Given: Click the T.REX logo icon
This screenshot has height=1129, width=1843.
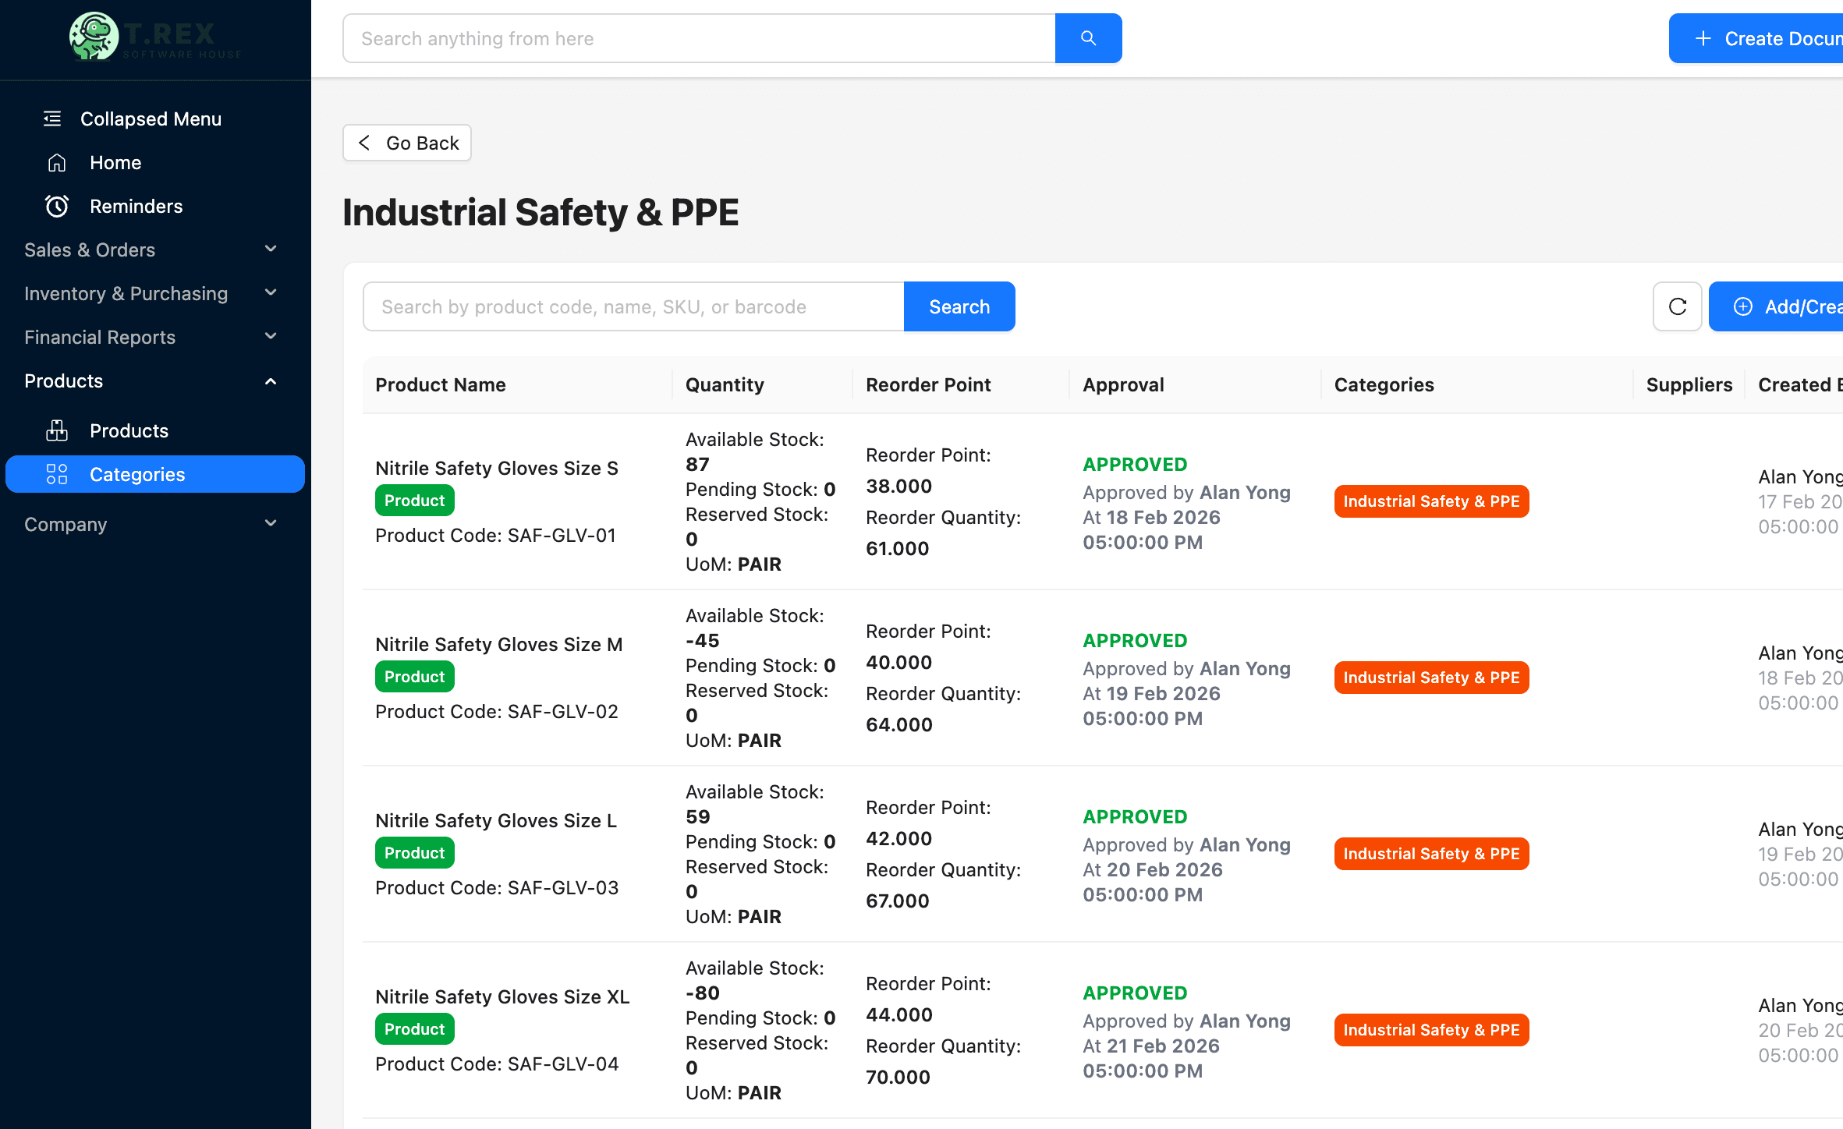Looking at the screenshot, I should pos(94,36).
